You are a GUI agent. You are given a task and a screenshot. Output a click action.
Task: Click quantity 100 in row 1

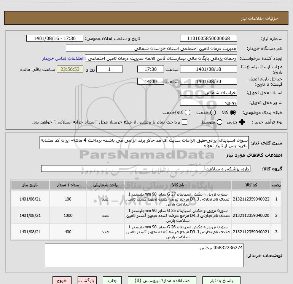click(x=68, y=199)
